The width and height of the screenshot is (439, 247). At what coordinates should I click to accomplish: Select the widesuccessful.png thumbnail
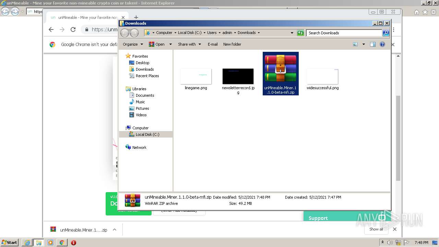point(322,76)
